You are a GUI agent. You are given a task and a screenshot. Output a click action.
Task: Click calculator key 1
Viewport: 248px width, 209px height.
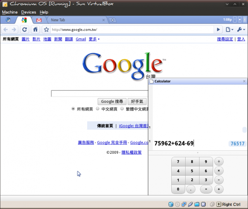tap(178, 180)
